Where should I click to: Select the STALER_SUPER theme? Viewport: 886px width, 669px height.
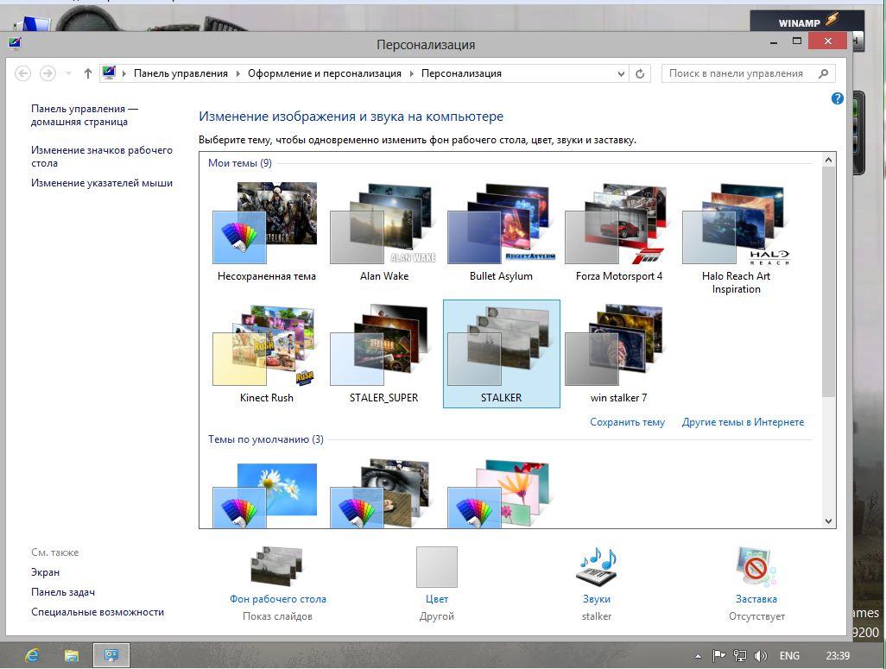[x=384, y=354]
